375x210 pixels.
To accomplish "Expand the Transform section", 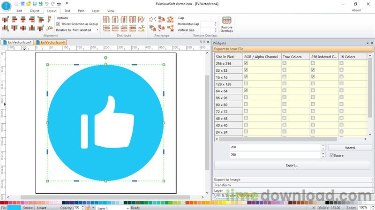I will pos(292,185).
